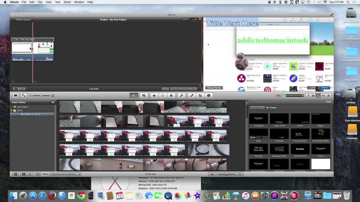This screenshot has width=360, height=202.
Task: Play selected event full screen
Action: (24, 174)
